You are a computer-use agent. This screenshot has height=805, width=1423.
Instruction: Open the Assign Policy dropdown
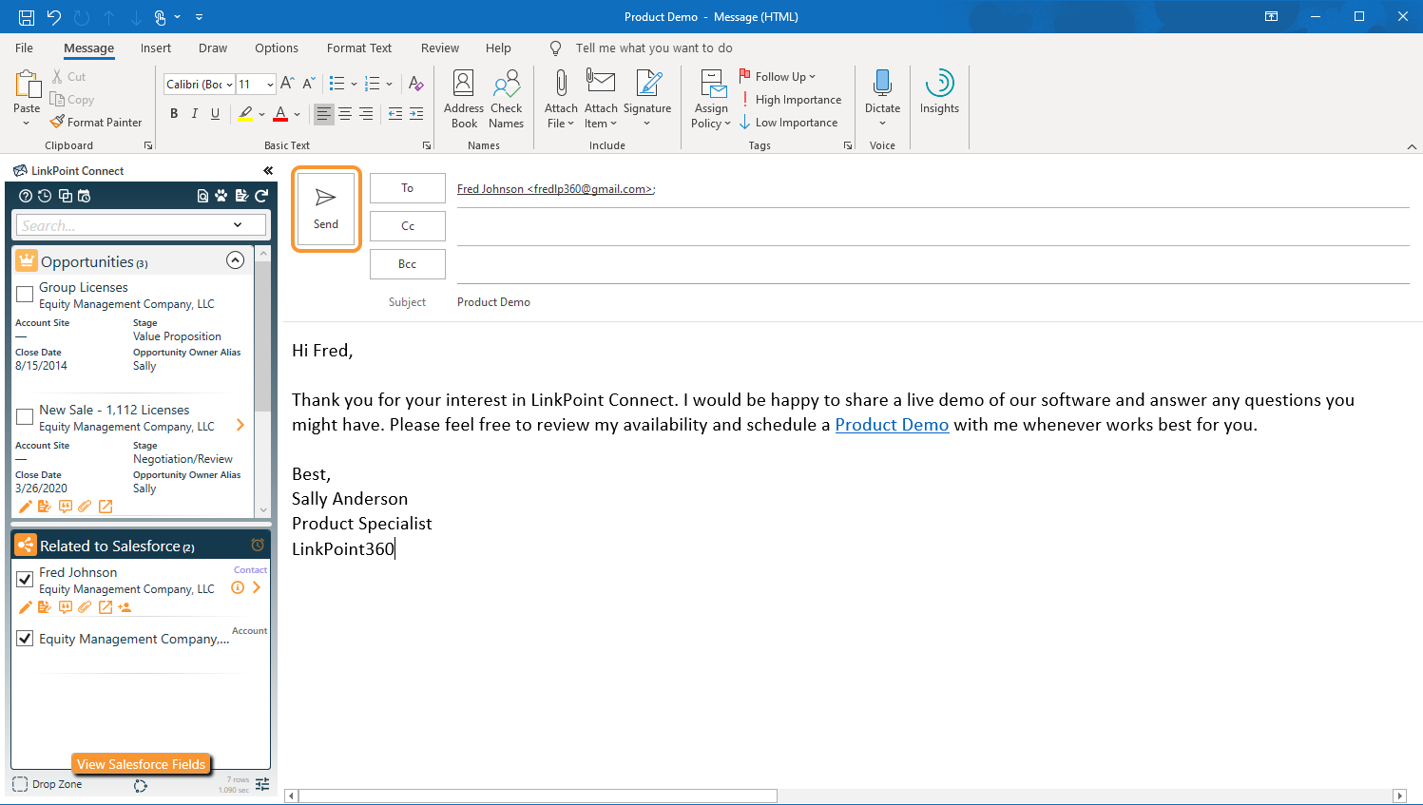click(x=711, y=100)
